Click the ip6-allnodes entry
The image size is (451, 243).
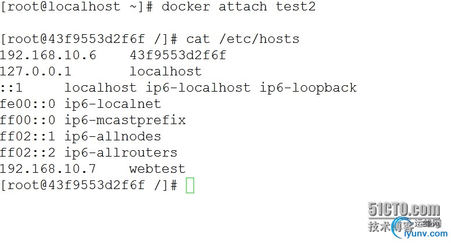[x=113, y=136]
